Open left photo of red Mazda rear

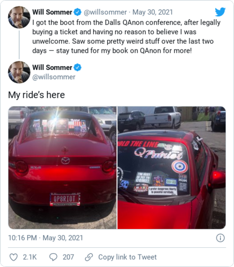62,167
